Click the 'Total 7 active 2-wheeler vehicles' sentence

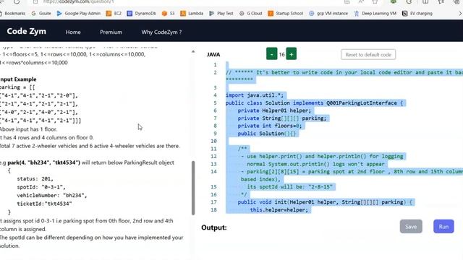tap(90, 146)
